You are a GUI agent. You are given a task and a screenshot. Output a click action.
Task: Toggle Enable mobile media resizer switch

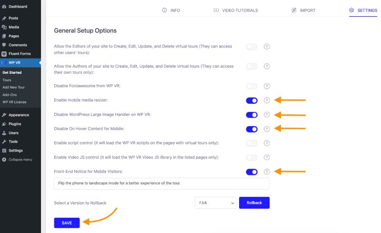pos(252,101)
